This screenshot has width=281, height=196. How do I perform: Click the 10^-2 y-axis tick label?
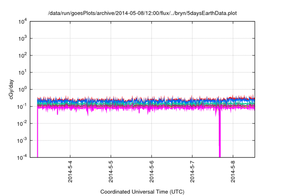click(22, 123)
